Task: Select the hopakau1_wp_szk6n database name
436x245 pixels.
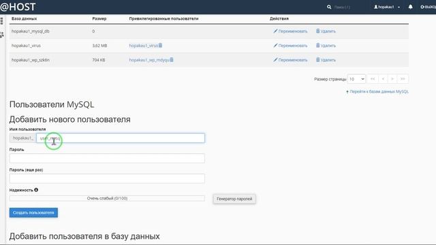Action: pyautogui.click(x=30, y=60)
